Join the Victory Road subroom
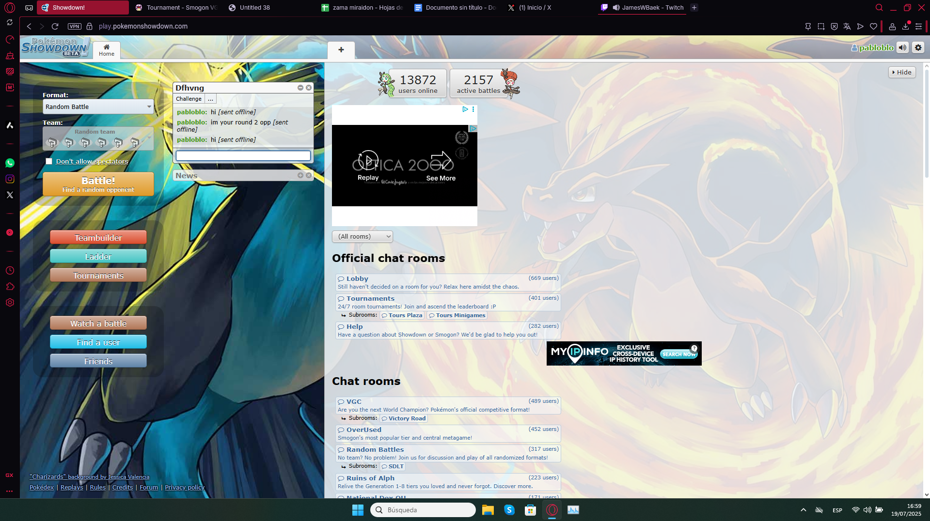The image size is (930, 521). point(403,418)
